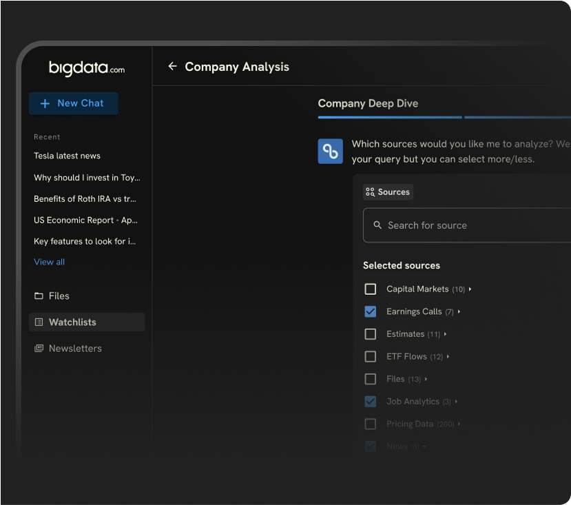Open the 'Why should I invest in Toy...' chat
571x505 pixels.
coord(87,178)
